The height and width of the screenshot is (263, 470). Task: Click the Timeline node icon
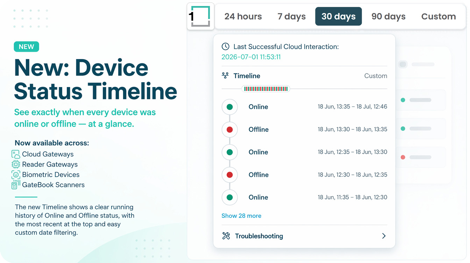225,76
